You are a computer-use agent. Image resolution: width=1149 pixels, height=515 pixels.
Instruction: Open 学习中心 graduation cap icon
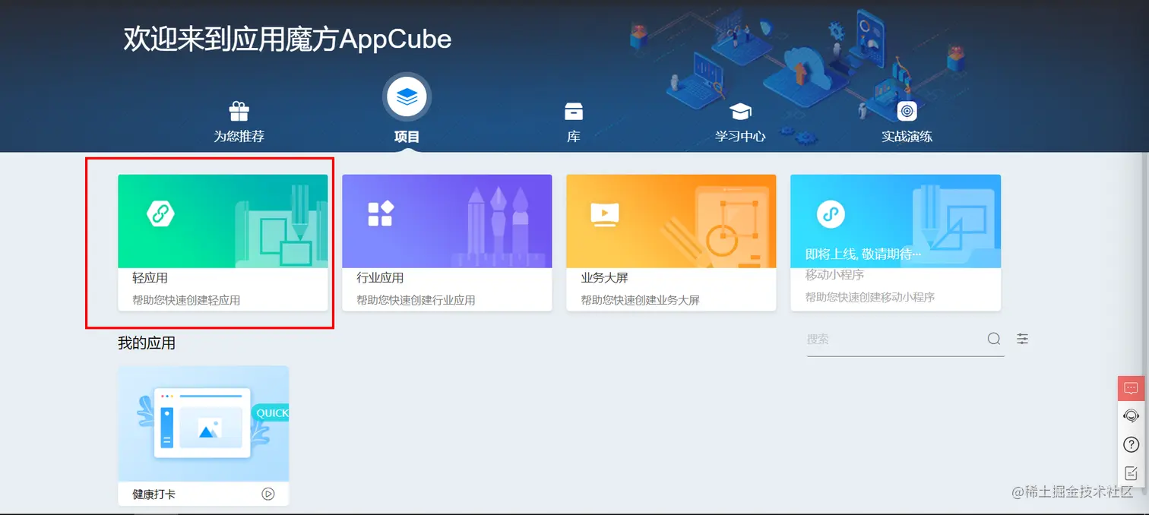pos(740,112)
